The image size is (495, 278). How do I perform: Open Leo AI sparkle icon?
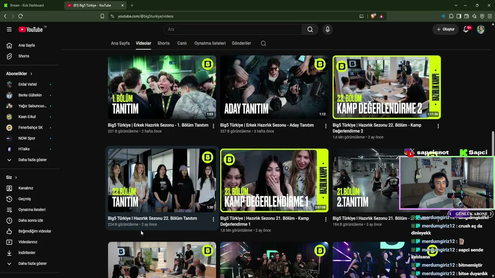pyautogui.click(x=474, y=16)
